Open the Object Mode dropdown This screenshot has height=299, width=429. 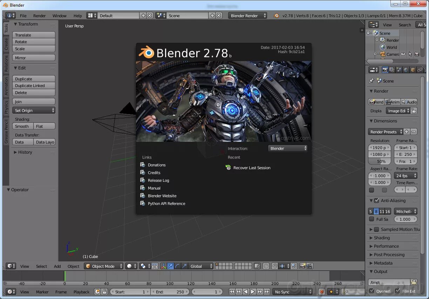click(x=104, y=266)
